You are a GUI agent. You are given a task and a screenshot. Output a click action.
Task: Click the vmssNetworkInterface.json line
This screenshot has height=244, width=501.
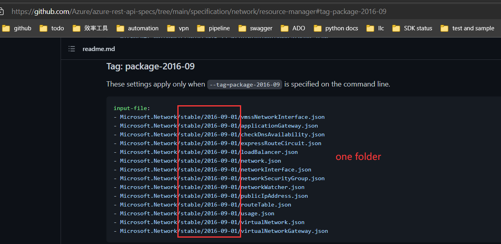(219, 117)
